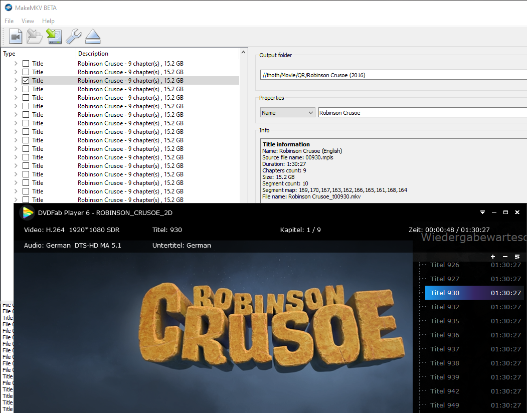527x413 pixels.
Task: Click the Eject disc toolbar icon
Action: (x=93, y=37)
